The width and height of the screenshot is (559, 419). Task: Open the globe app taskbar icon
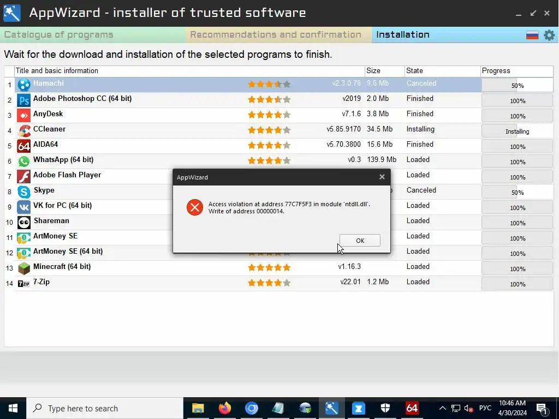pos(305,408)
